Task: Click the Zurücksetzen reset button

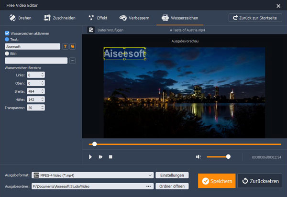Action: [260, 181]
